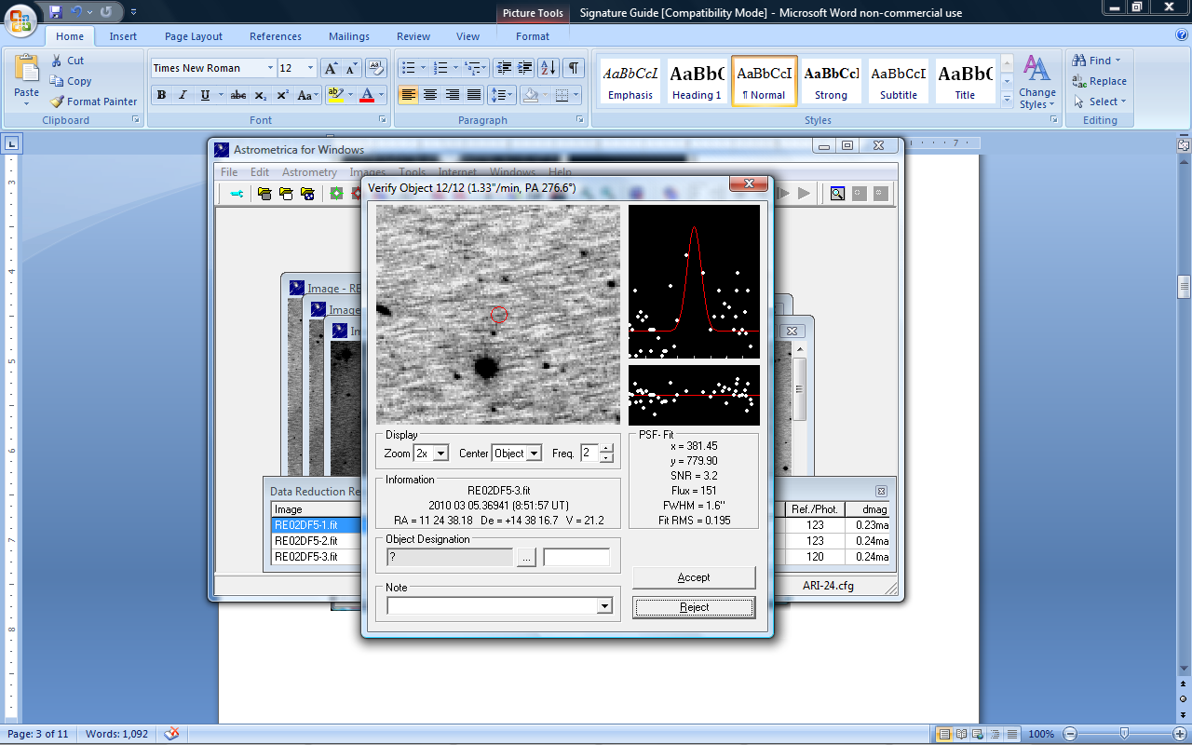
Task: Open Picture Tools Format tab
Action: pos(533,36)
